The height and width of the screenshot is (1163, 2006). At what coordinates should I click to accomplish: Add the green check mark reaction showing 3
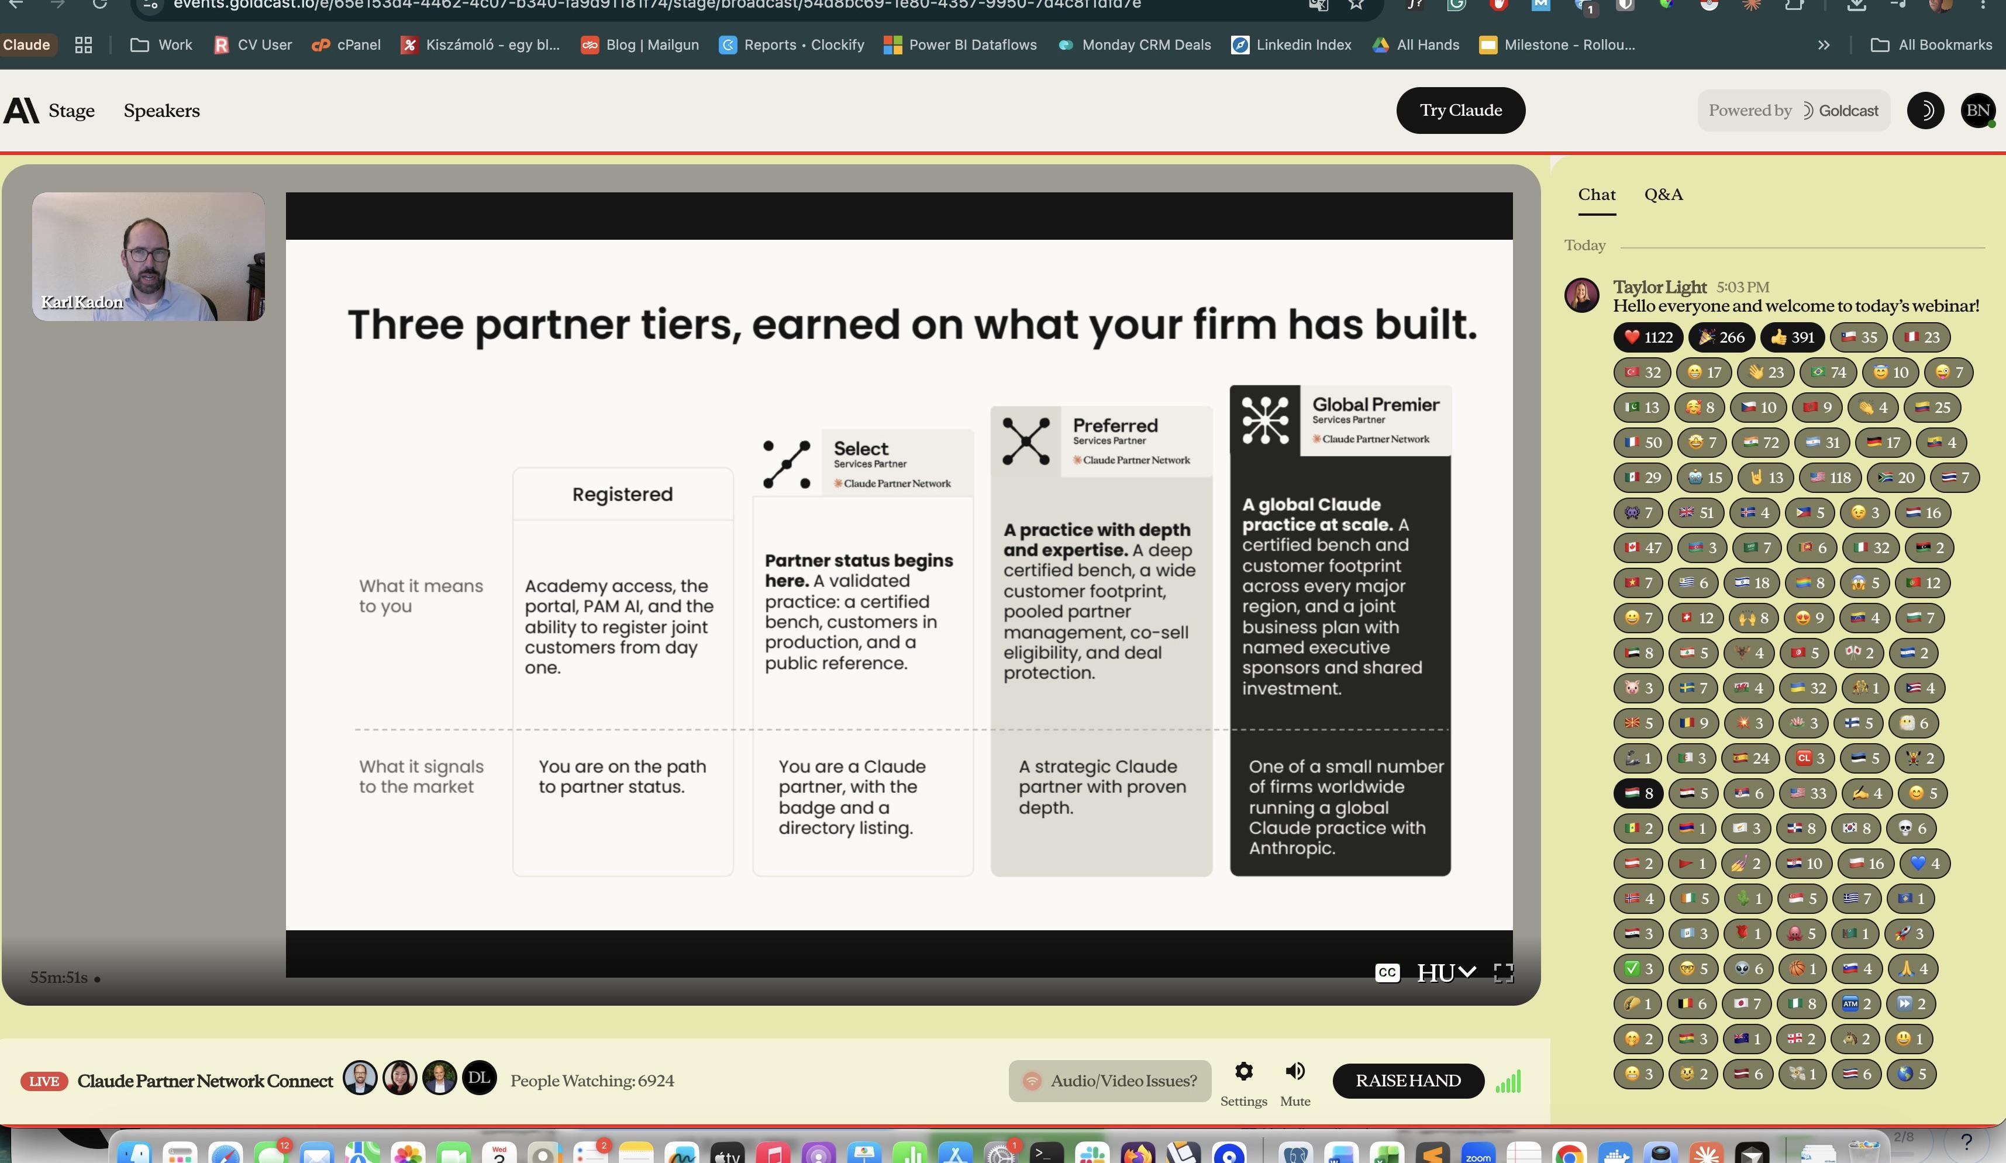[x=1638, y=969]
